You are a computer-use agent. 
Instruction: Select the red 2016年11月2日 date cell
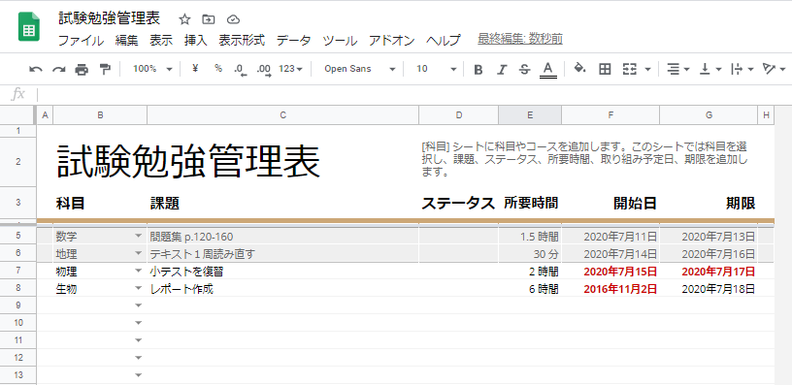tap(610, 289)
